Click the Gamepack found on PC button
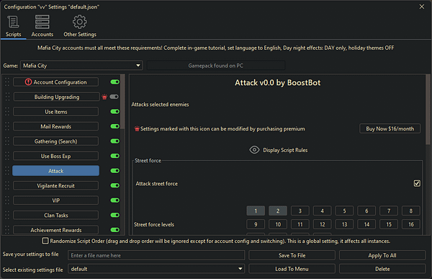The image size is (432, 279). point(216,66)
